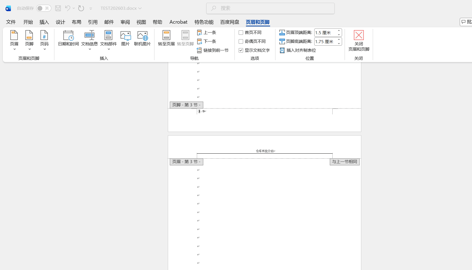Open Customize Quick Access Toolbar dropdown

point(91,9)
